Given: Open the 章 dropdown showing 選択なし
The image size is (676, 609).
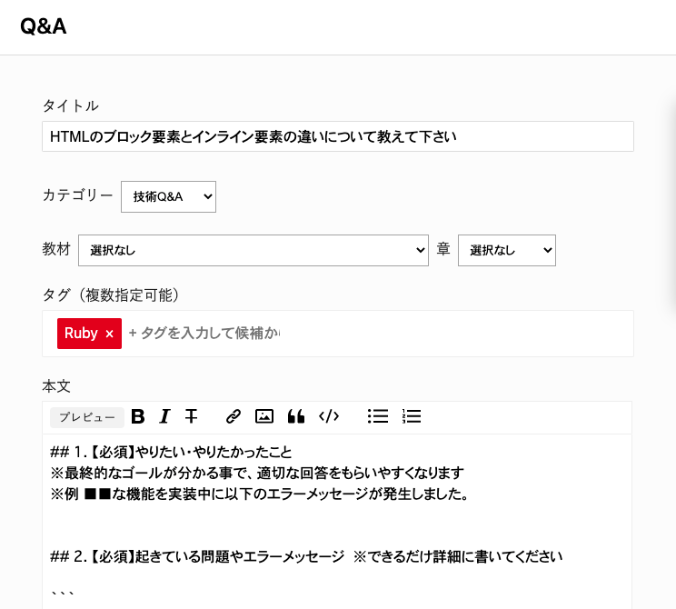Looking at the screenshot, I should 507,251.
